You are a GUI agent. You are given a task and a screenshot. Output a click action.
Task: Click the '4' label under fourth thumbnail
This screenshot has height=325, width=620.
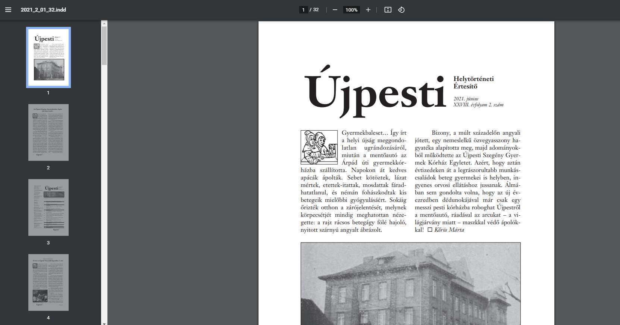point(48,318)
